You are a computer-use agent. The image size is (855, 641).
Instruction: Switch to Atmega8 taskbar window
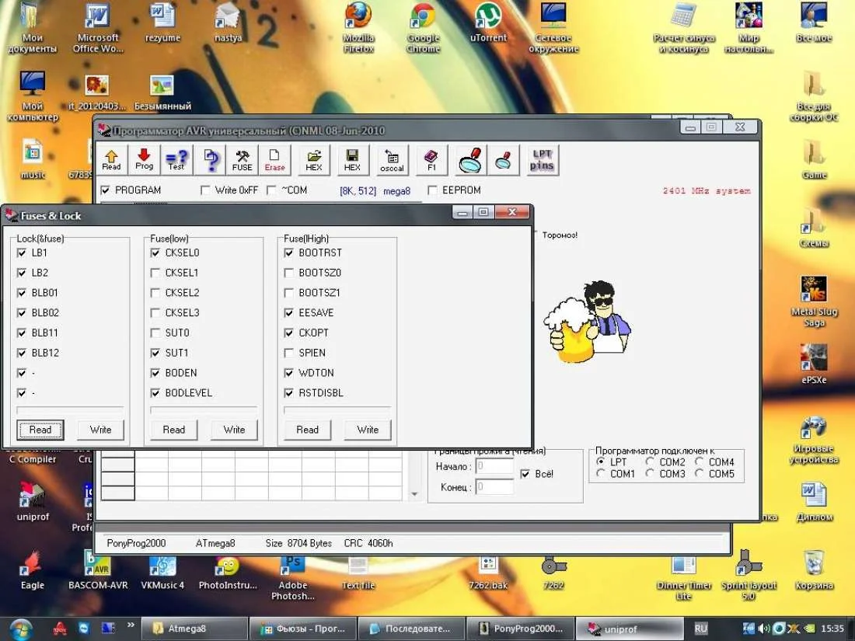pos(193,629)
